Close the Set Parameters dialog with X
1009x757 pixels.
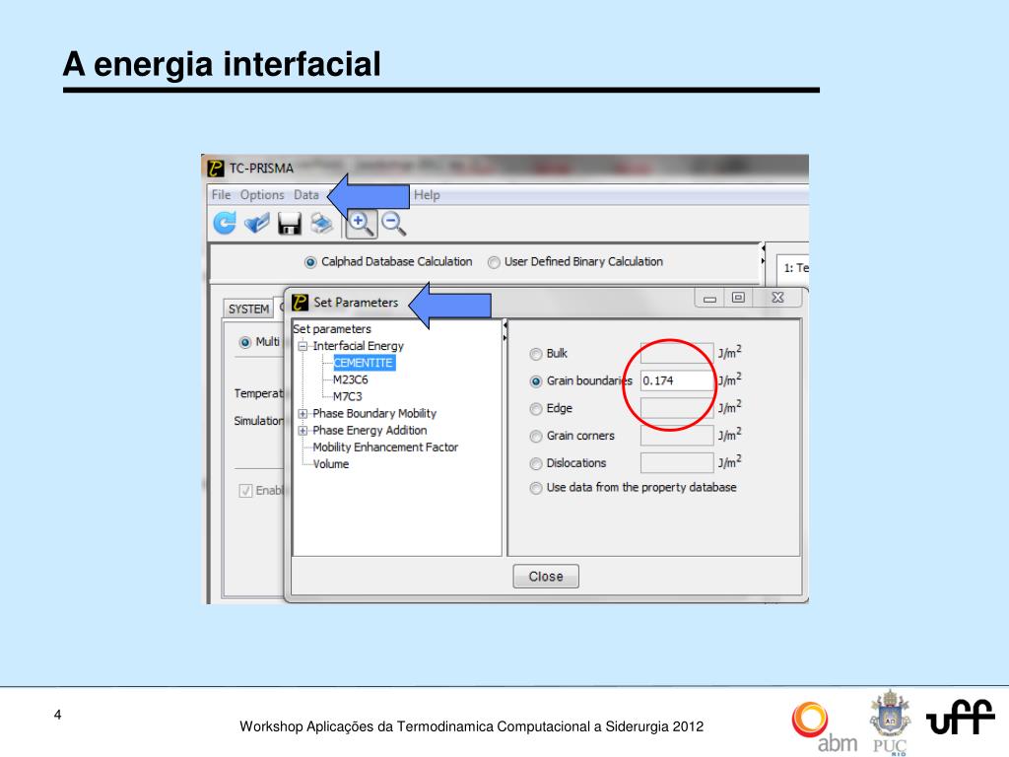(x=777, y=298)
